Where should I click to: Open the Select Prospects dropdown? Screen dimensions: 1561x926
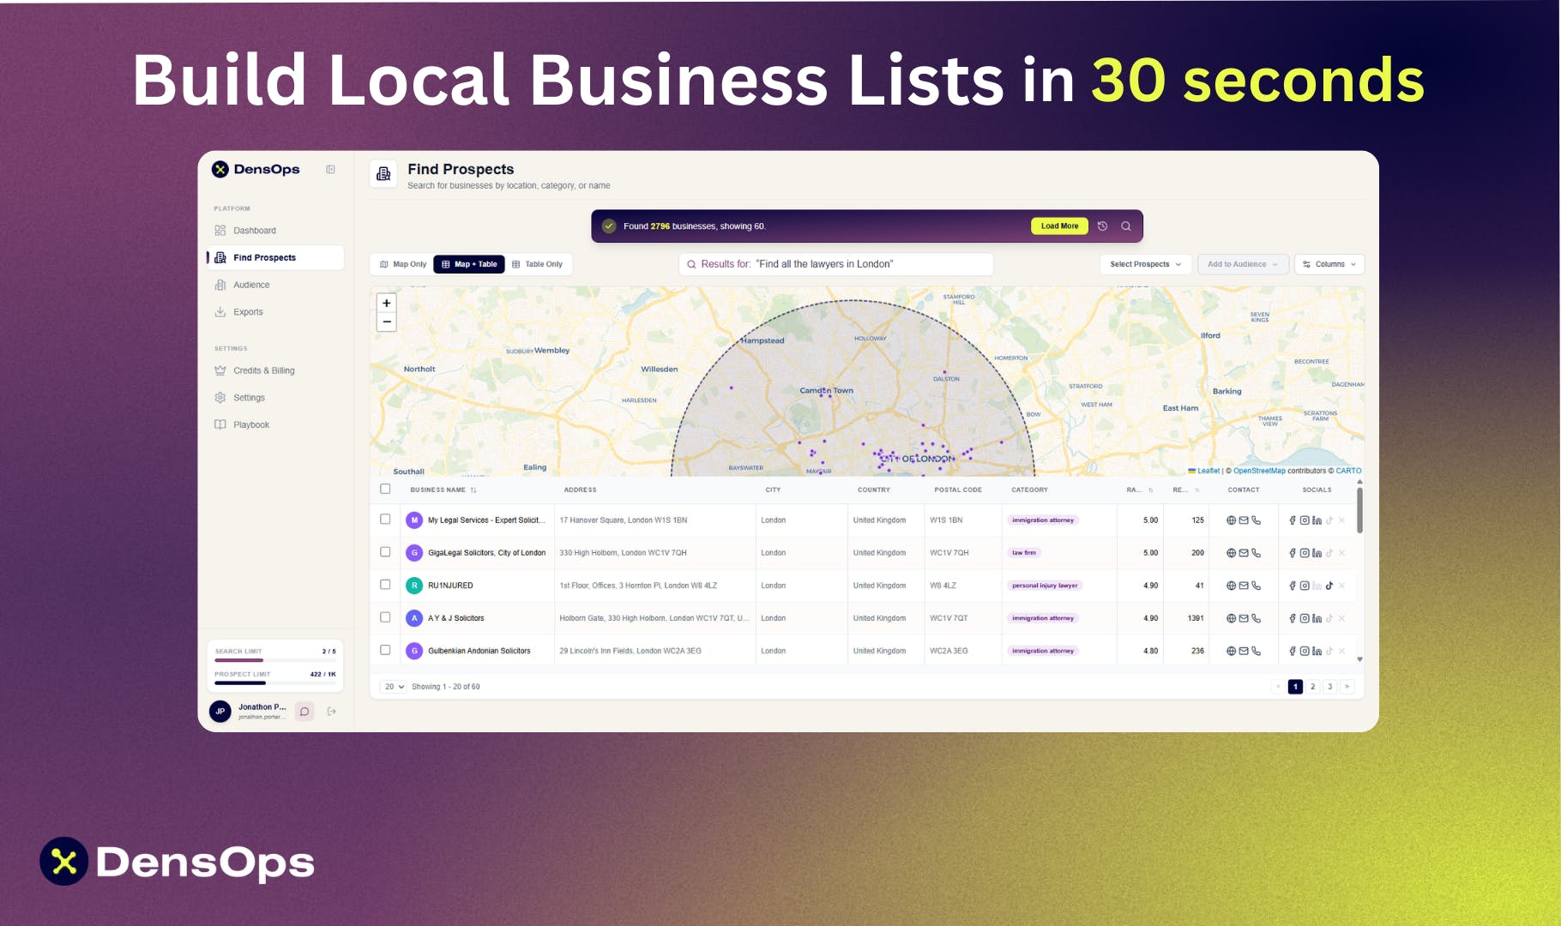[1146, 264]
